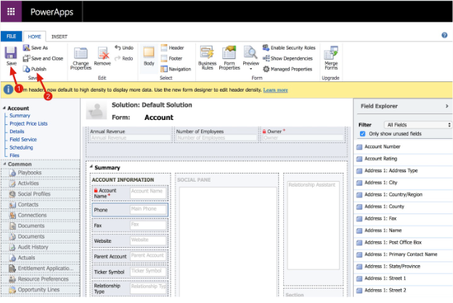The height and width of the screenshot is (303, 453).
Task: Click the info icon in yellow banner
Action: click(8, 89)
